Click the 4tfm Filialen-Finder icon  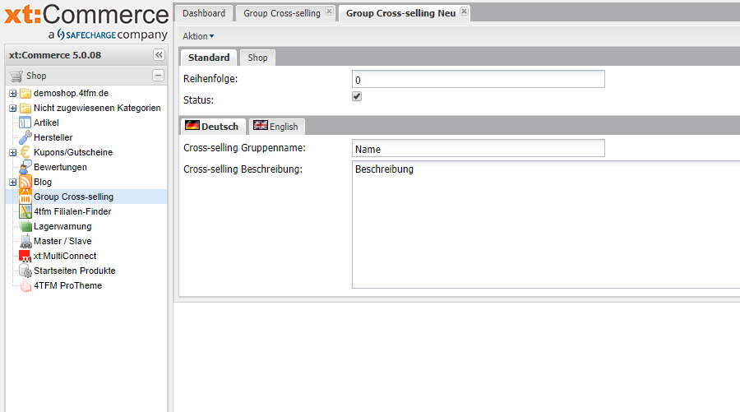point(25,211)
